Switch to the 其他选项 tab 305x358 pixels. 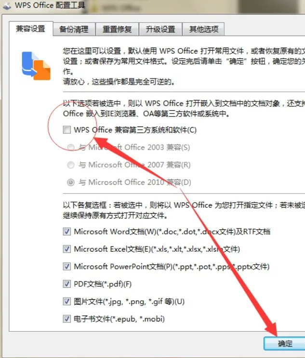pos(204,29)
